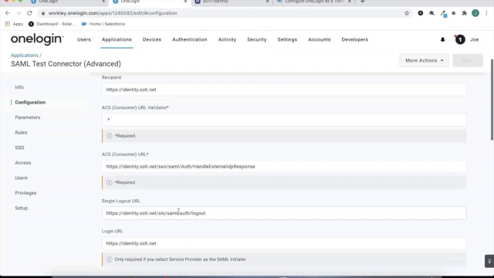This screenshot has width=494, height=278.
Task: Open the Chrome extensions puzzle icon
Action: click(x=465, y=13)
